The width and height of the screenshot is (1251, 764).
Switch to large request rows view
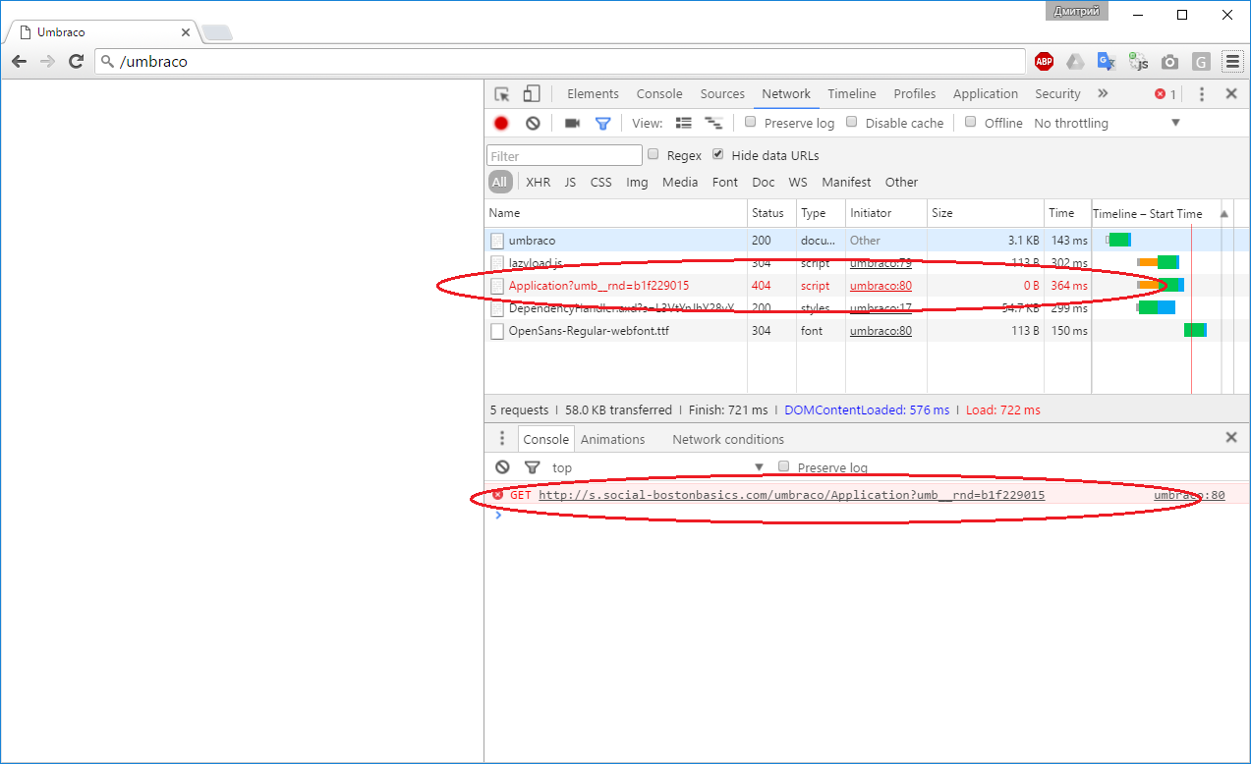click(x=684, y=124)
